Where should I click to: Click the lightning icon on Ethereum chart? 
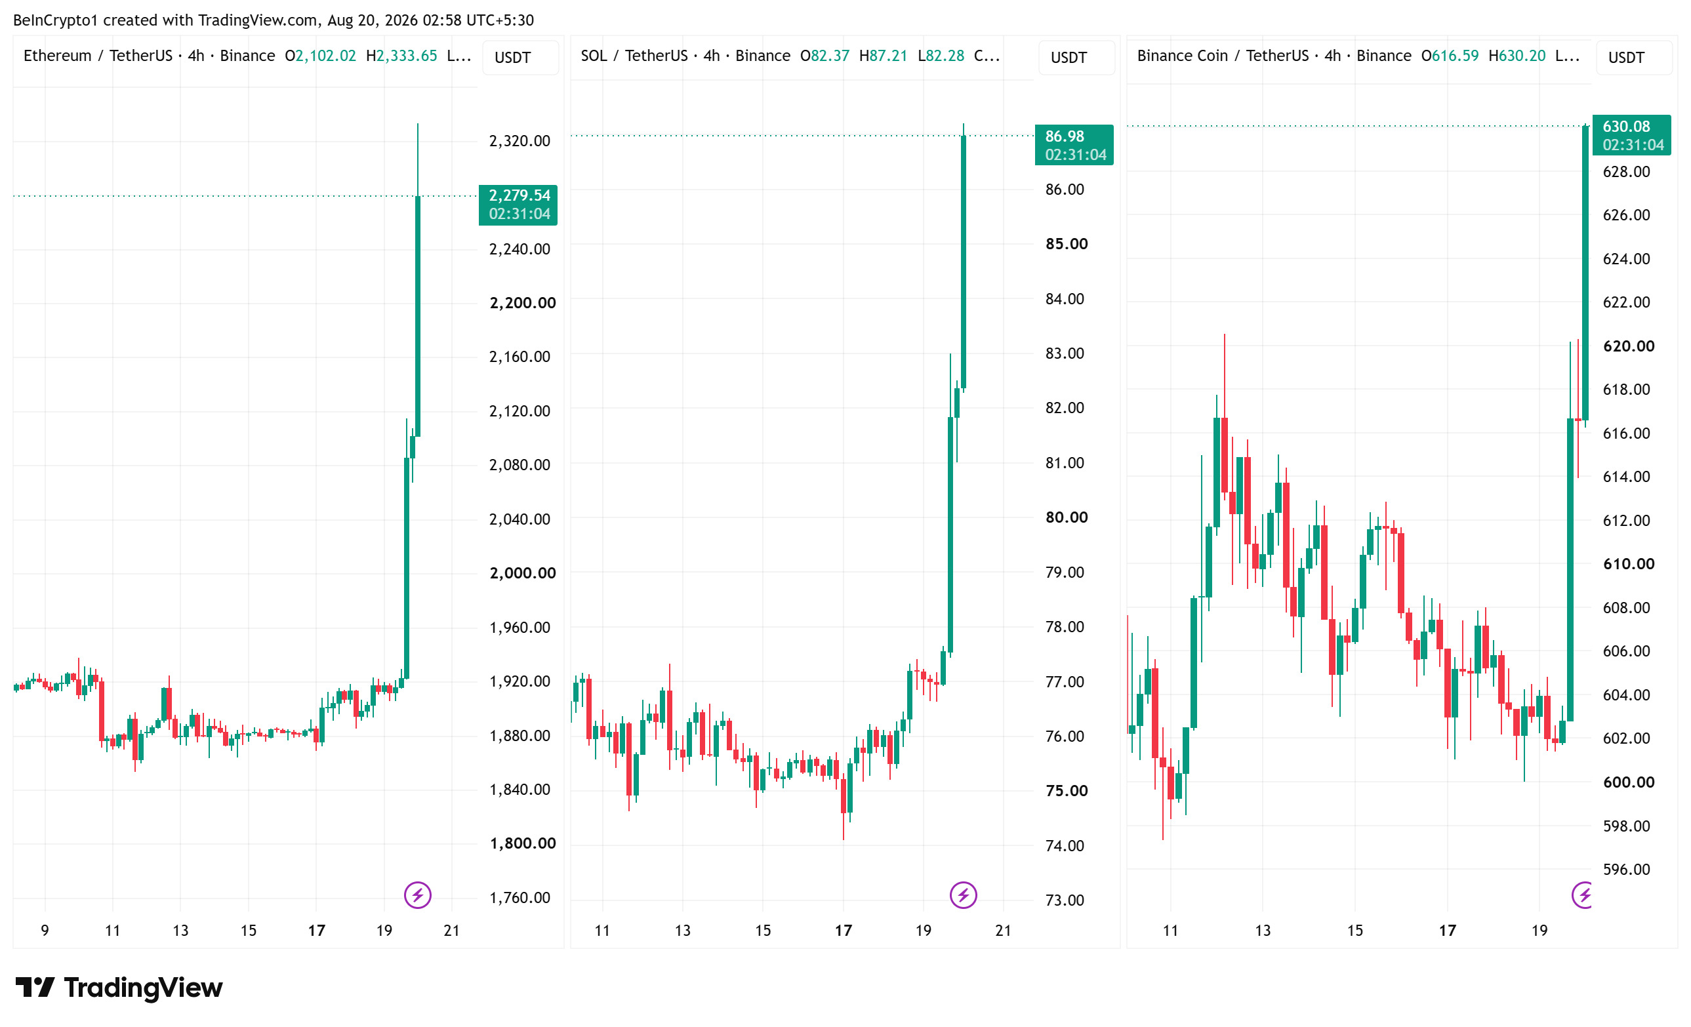click(x=417, y=895)
